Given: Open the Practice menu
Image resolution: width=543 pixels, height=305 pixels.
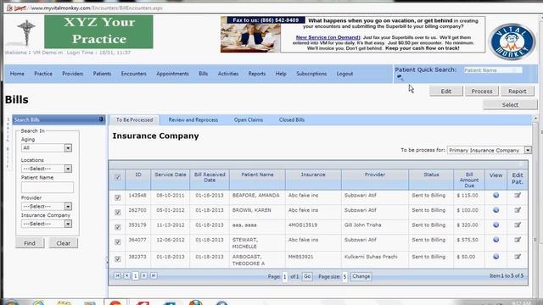Looking at the screenshot, I should click(43, 74).
